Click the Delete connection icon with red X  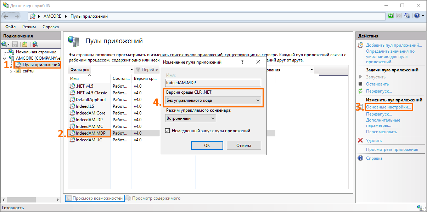[35, 44]
